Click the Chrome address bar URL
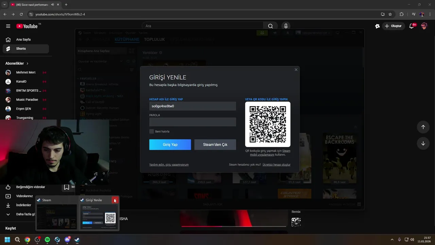 (60, 14)
